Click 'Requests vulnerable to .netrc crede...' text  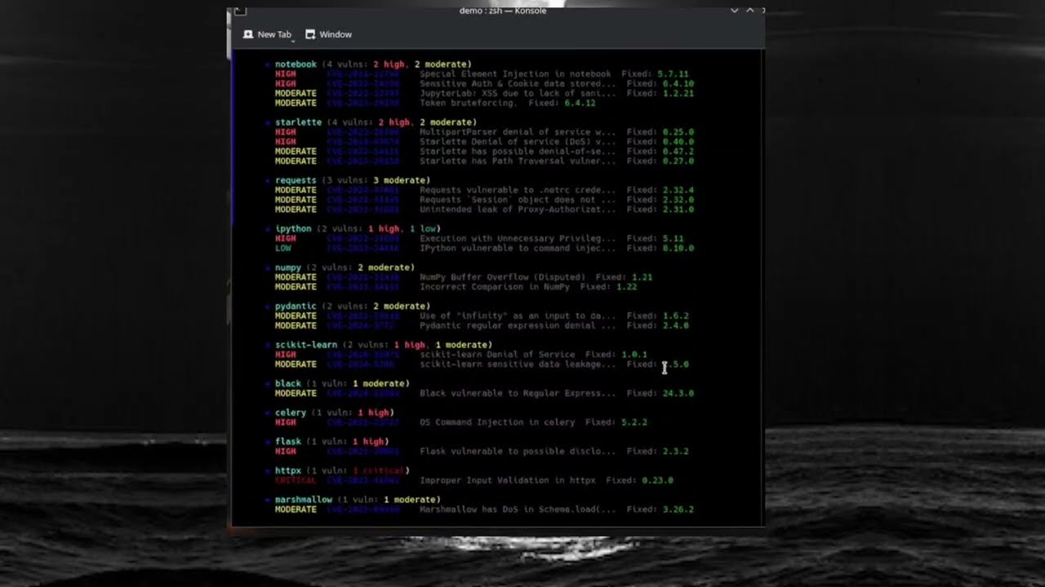[x=518, y=190]
